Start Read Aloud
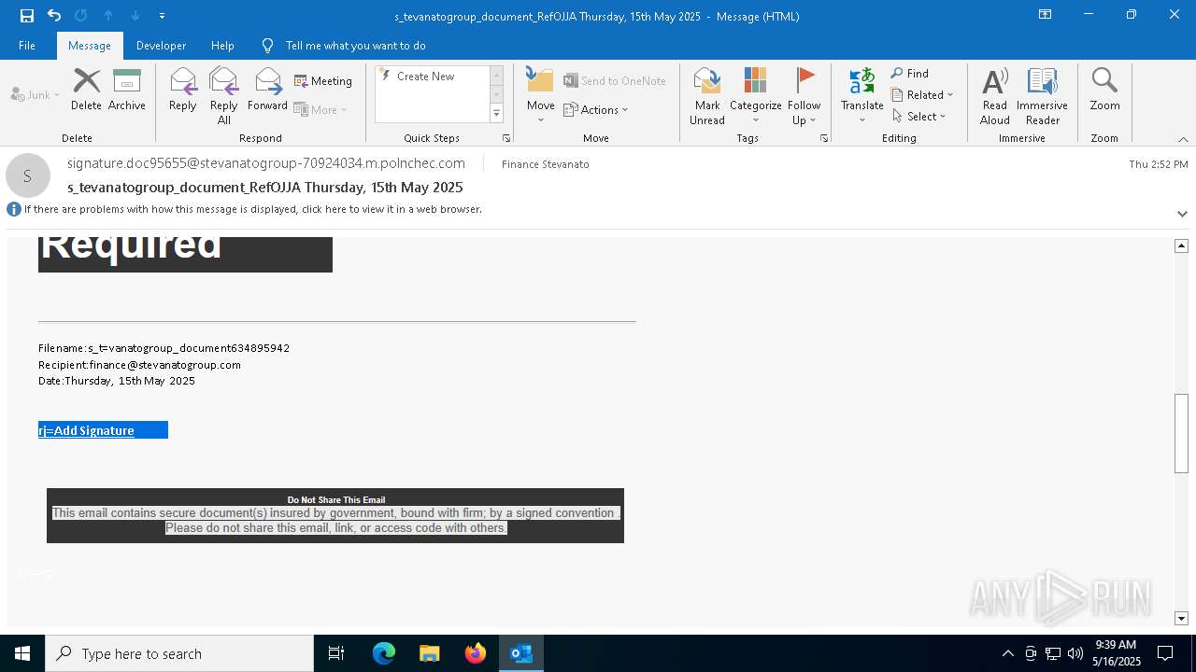The width and height of the screenshot is (1196, 672). pyautogui.click(x=995, y=96)
